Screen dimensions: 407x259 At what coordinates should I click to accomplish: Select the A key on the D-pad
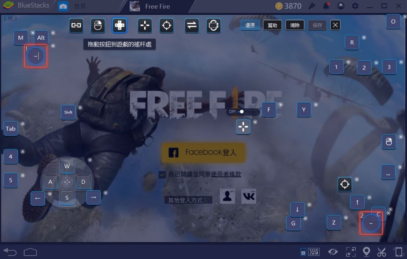coord(50,182)
